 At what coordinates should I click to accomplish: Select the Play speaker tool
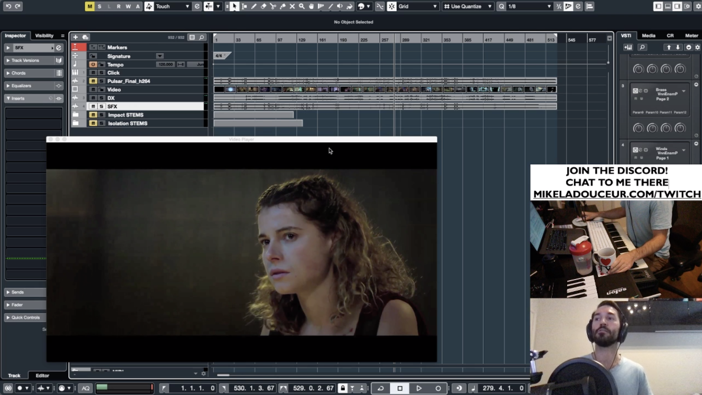[340, 6]
